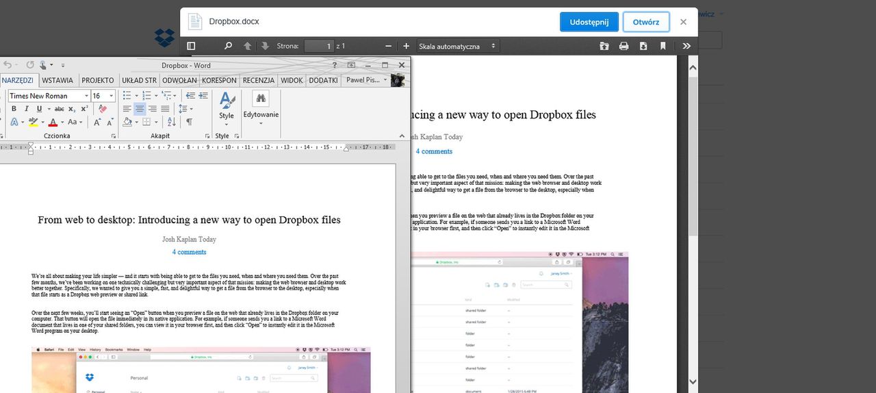Toggle the sidebar in Dropbox preview toolbar
Screen dimensions: 876x393
click(x=191, y=46)
